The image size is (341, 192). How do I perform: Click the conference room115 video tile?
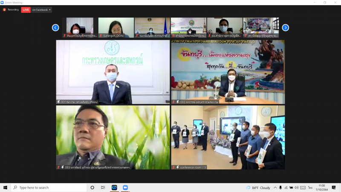point(228,137)
